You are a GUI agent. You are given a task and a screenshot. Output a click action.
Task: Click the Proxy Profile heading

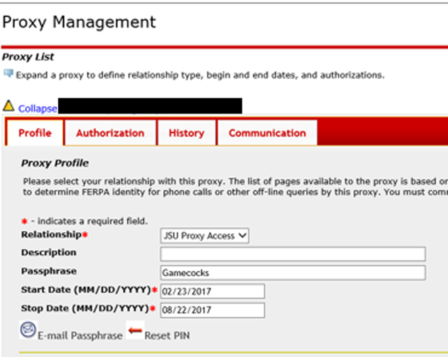pyautogui.click(x=55, y=163)
